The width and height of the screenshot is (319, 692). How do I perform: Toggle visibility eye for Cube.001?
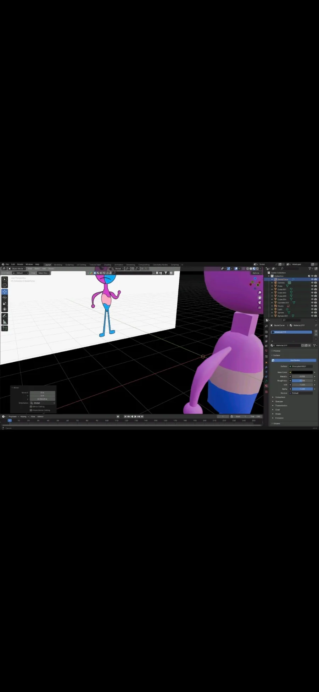[312, 289]
